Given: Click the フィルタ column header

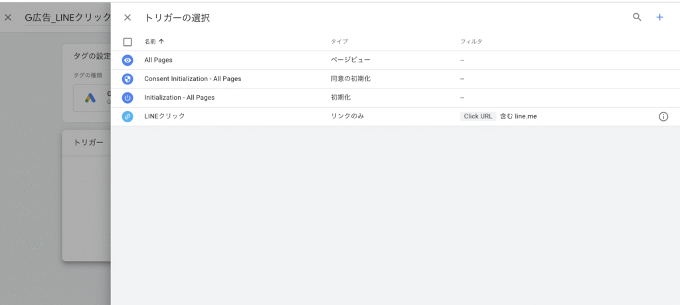Looking at the screenshot, I should 471,42.
